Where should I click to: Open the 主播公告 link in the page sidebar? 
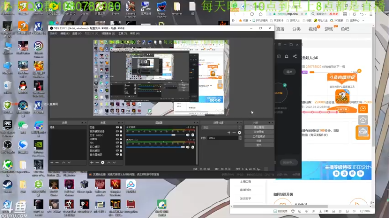[246, 181]
